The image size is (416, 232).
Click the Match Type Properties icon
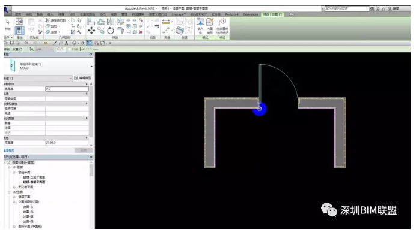click(40, 32)
